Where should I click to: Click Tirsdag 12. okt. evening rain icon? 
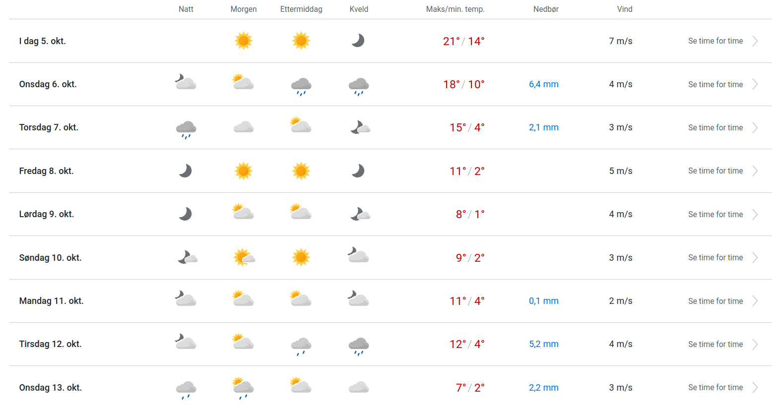359,345
